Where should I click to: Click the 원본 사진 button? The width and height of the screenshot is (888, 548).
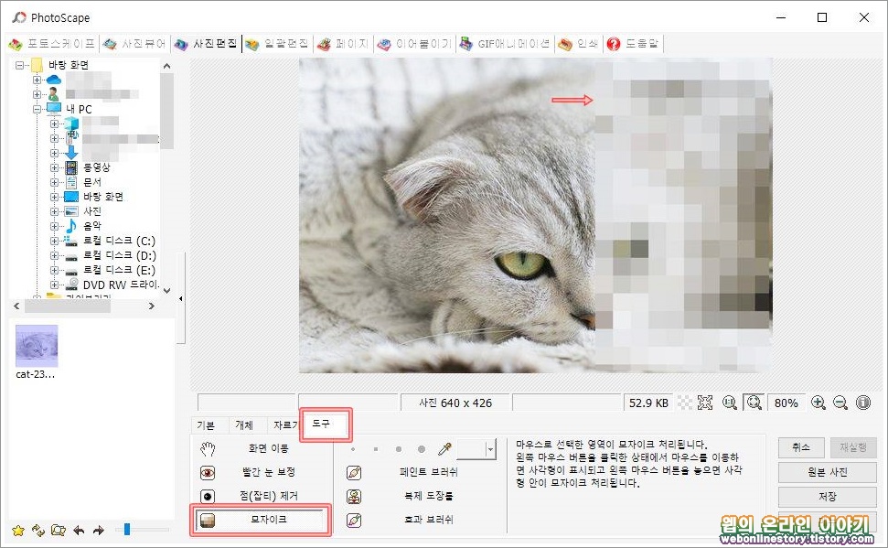[x=828, y=472]
